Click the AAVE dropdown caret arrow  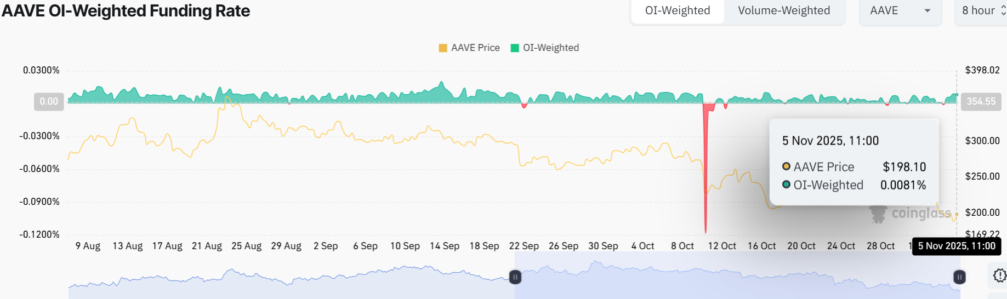point(928,11)
